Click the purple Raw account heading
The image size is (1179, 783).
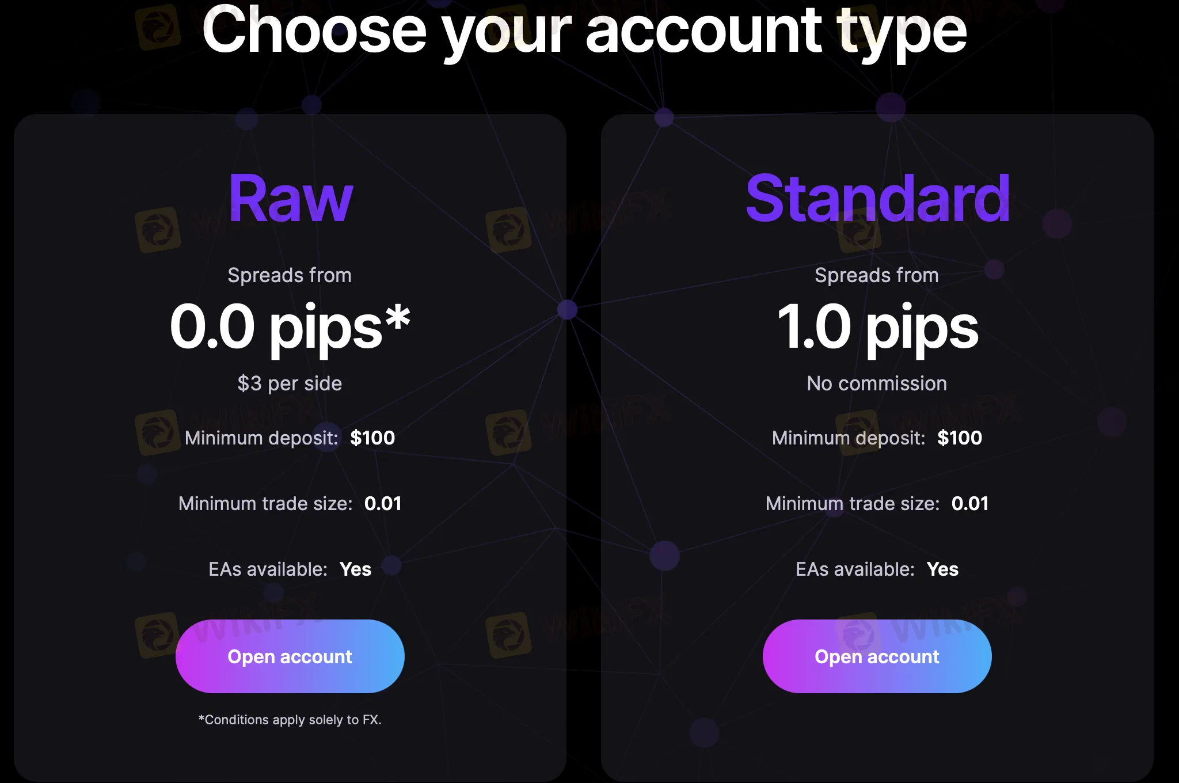[291, 199]
